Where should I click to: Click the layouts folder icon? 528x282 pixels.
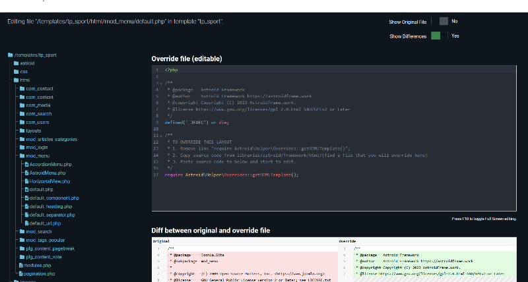pos(22,130)
